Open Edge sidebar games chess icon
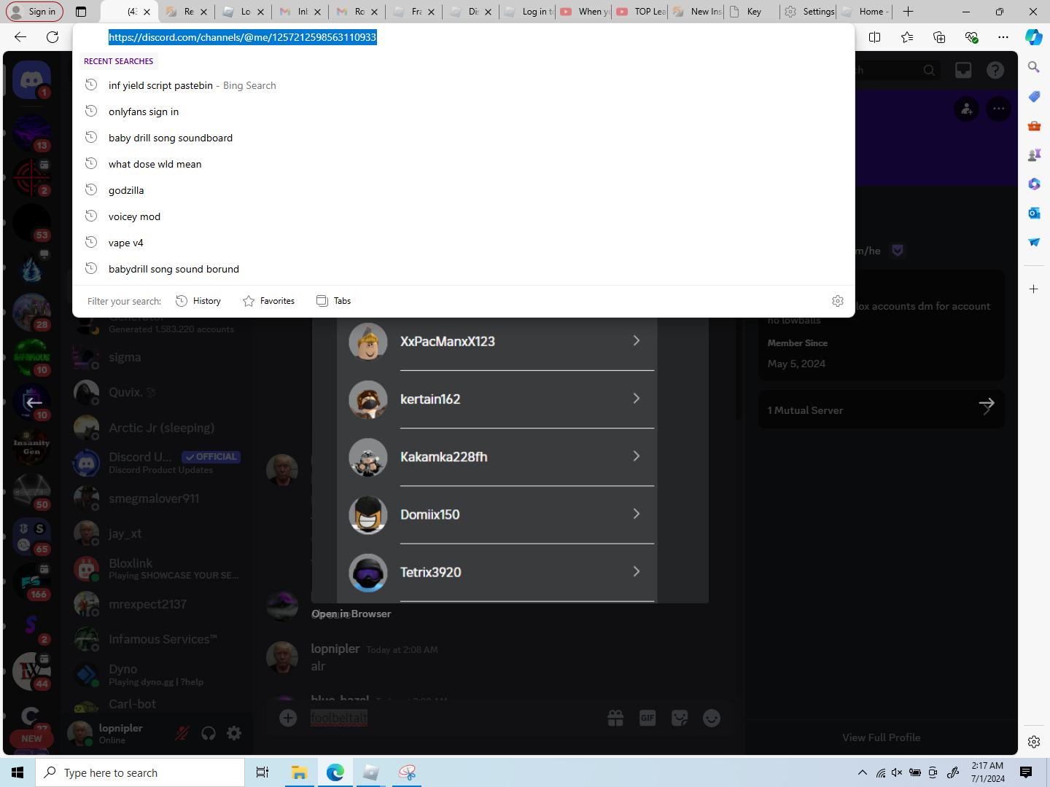The height and width of the screenshot is (787, 1050). (x=1034, y=154)
